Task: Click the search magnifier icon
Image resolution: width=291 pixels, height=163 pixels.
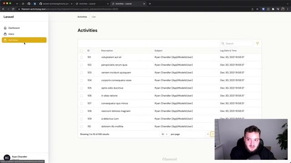Action: click(223, 43)
